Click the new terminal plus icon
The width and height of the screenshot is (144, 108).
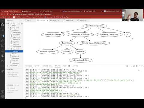pos(130,66)
